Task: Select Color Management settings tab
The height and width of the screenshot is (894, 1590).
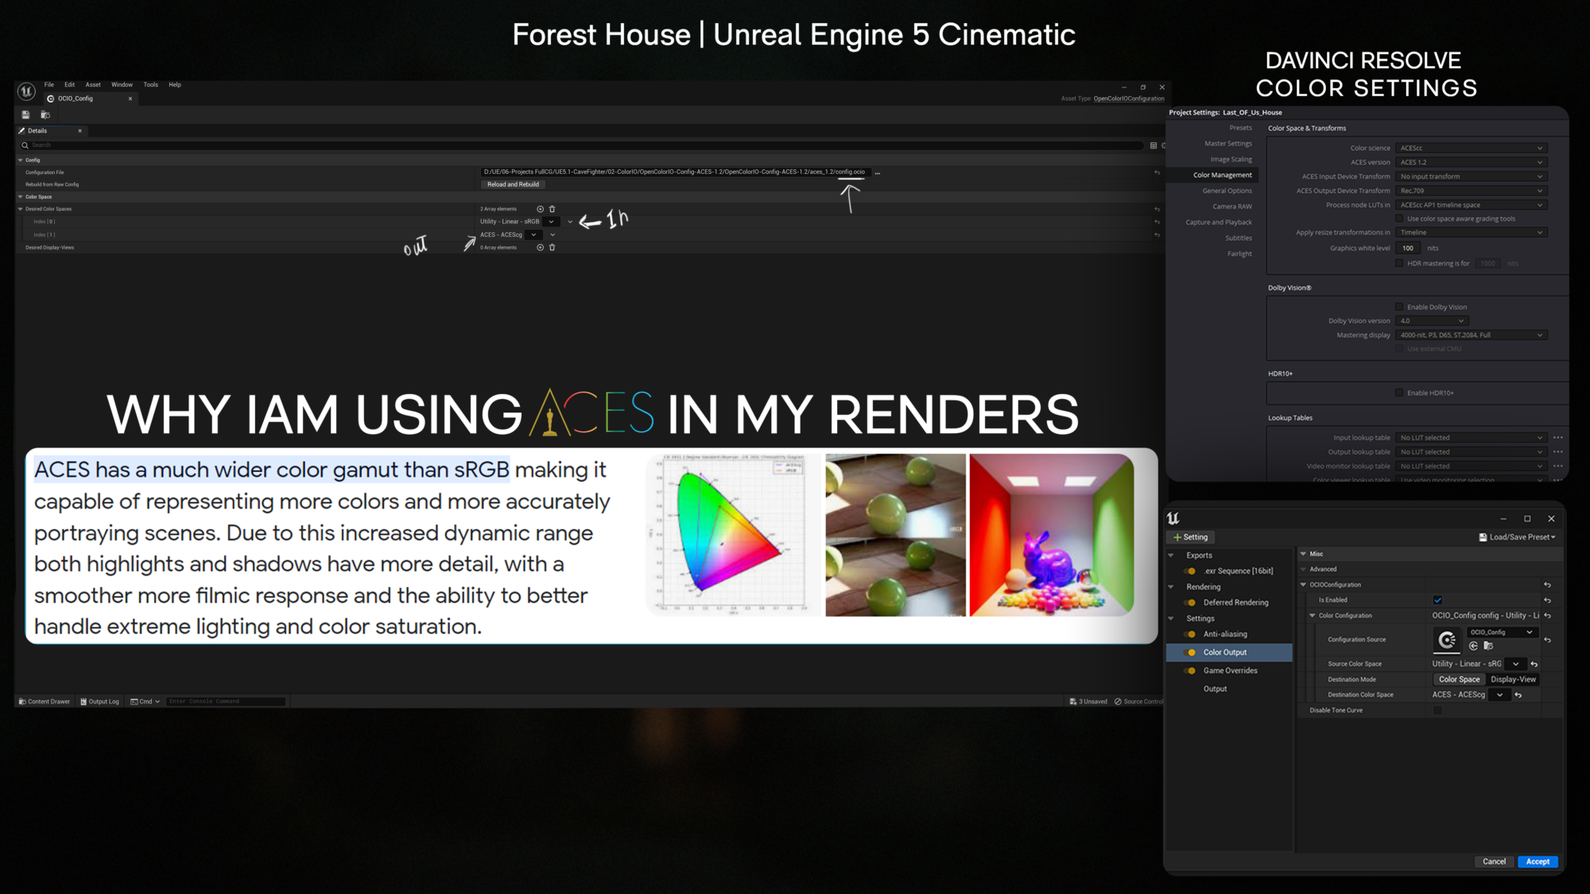Action: (1222, 175)
